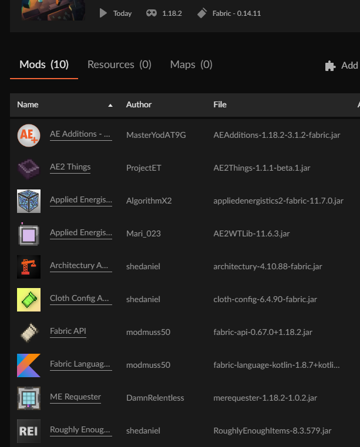Click author DamnRelentless
Viewport: 360px width, 447px height.
(x=155, y=398)
